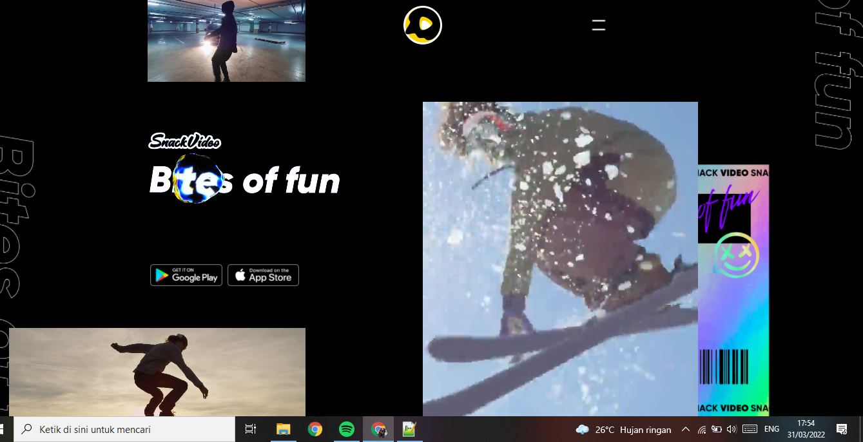Open Spotify from the taskbar
The image size is (863, 442).
(347, 429)
